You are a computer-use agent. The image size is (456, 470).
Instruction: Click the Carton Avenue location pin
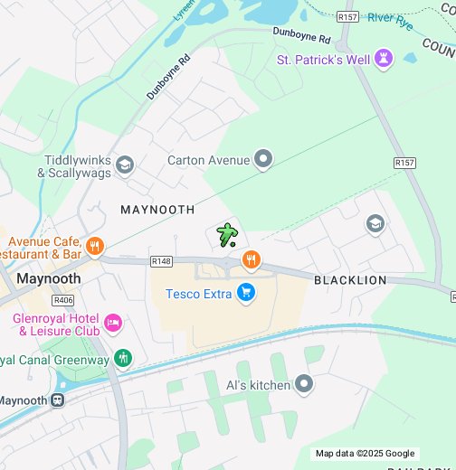pos(263,159)
